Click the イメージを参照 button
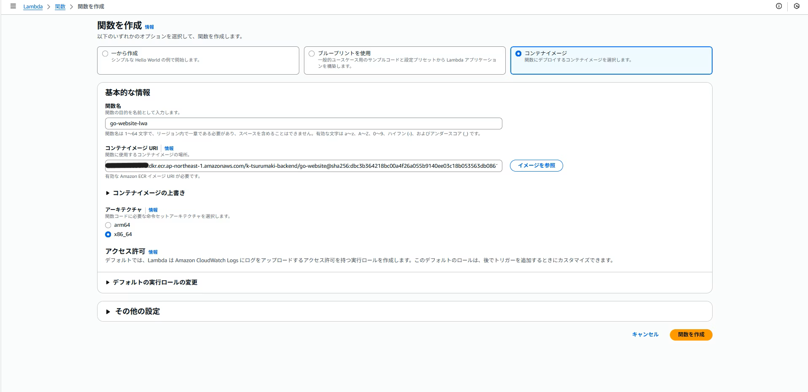This screenshot has width=808, height=392. [537, 166]
